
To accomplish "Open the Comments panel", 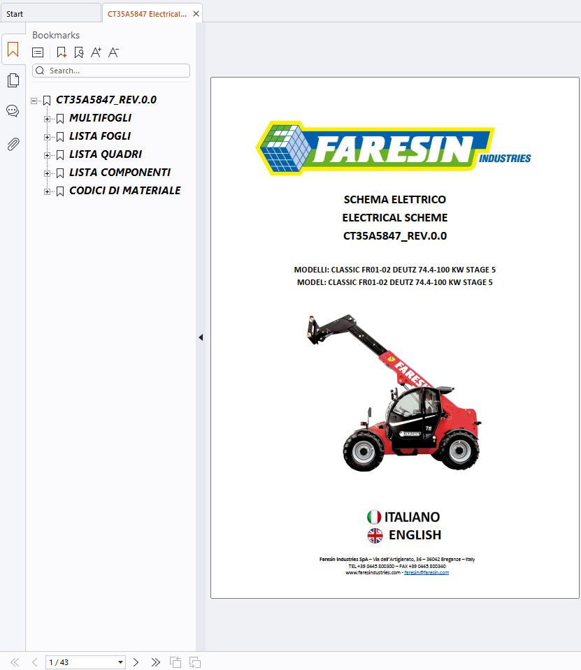I will (13, 110).
